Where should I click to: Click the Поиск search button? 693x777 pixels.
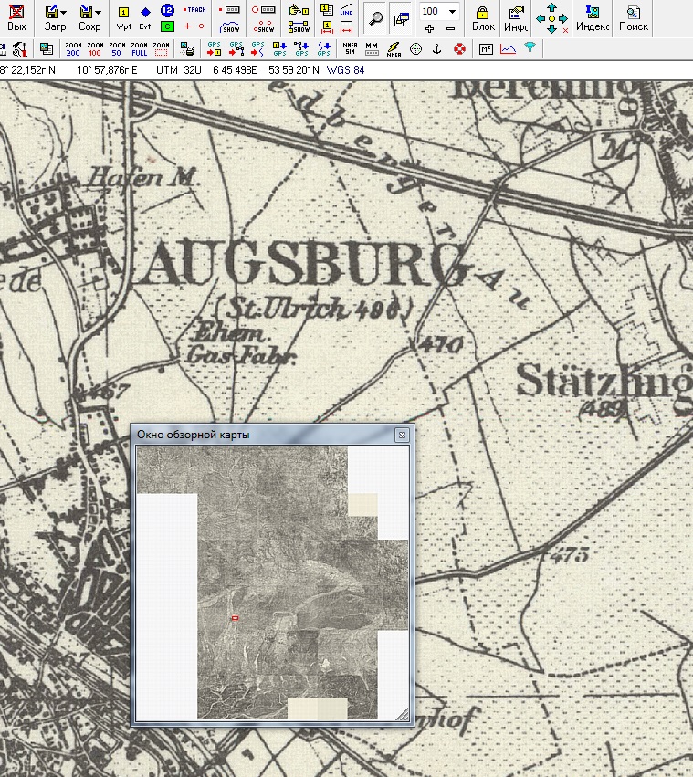tap(634, 17)
